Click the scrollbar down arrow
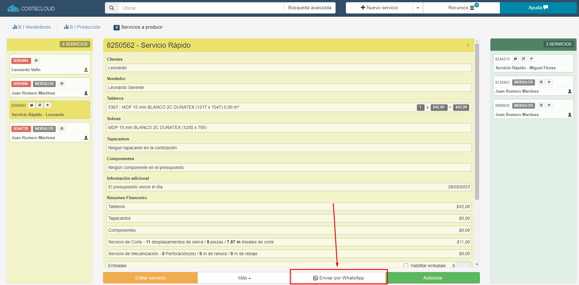Screen dimensions: 579x285 click(x=477, y=264)
